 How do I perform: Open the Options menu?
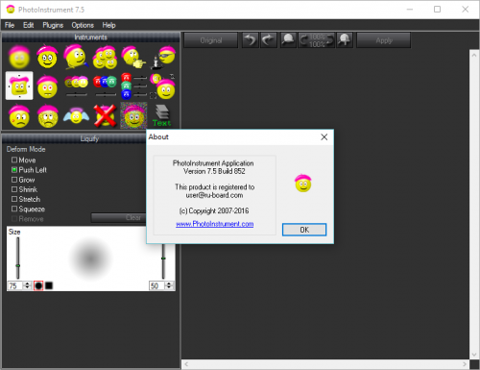[83, 25]
